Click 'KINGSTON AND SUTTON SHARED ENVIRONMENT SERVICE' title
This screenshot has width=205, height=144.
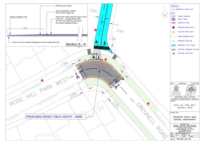click(185, 98)
